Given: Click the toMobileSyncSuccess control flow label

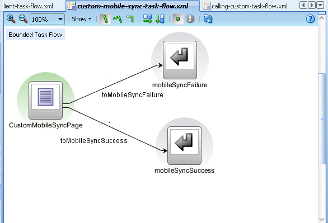Looking at the screenshot, I should 93,141.
